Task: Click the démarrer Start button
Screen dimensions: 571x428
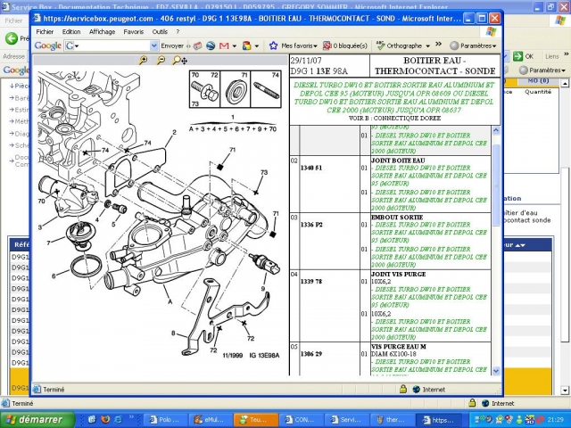Action: [37, 419]
